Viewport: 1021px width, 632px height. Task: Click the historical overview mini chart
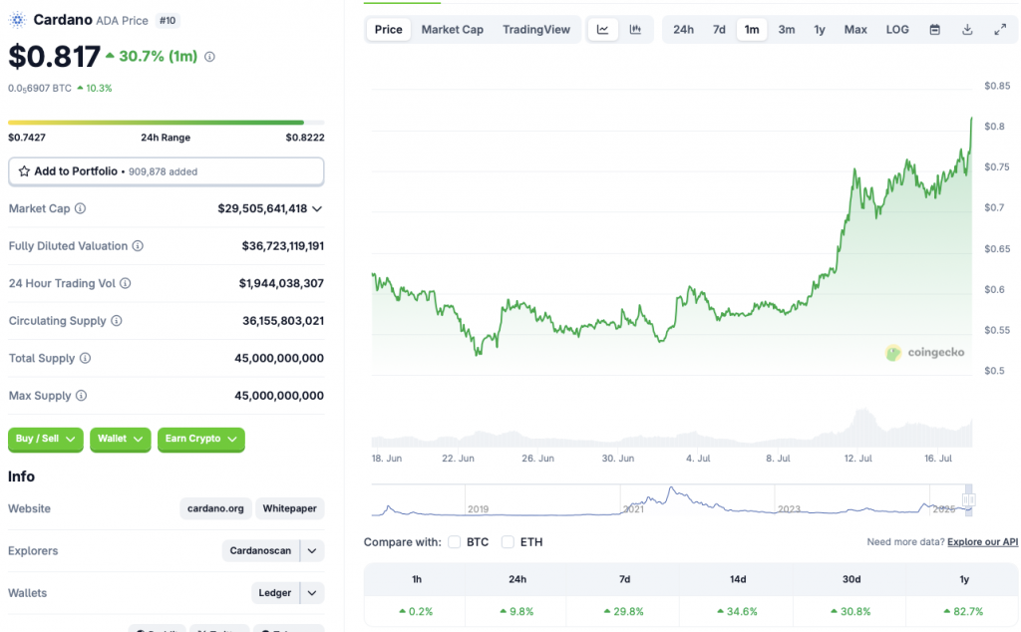tap(671, 500)
